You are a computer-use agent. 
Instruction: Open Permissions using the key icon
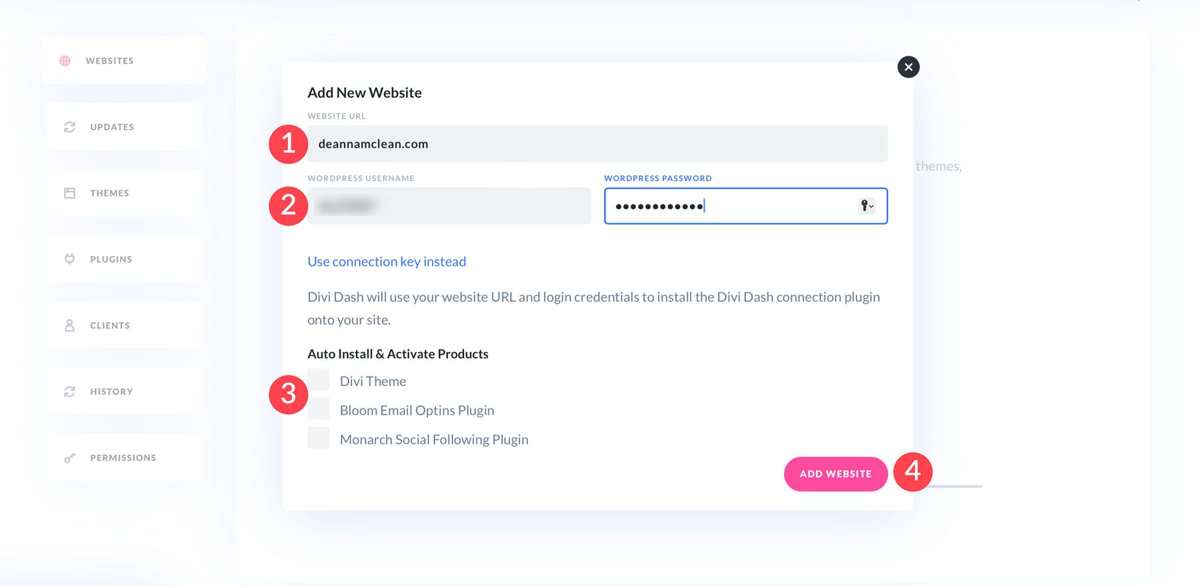pos(69,457)
